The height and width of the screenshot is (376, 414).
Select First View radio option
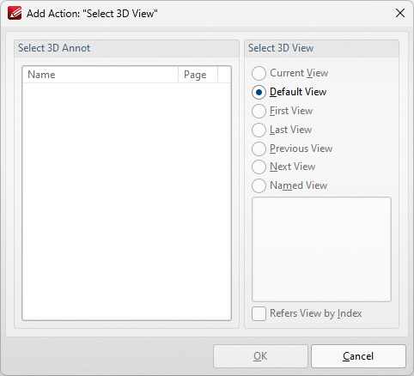pyautogui.click(x=283, y=111)
